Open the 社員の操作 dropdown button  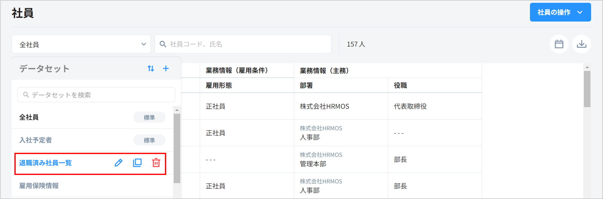tap(560, 12)
